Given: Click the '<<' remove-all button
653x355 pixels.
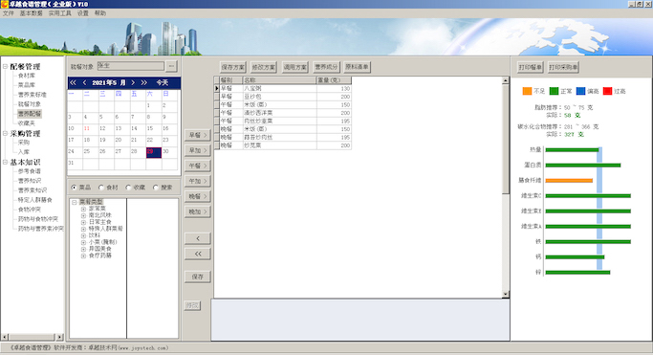Looking at the screenshot, I should 198,254.
